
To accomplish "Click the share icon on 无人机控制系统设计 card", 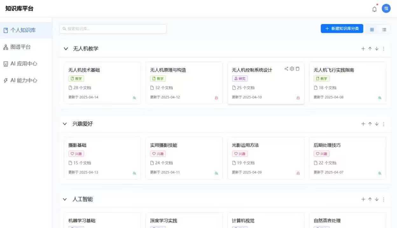I will (x=286, y=69).
